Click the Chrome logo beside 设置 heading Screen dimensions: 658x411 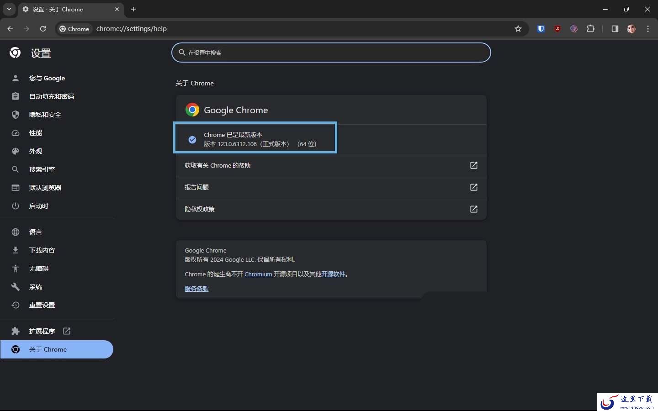[x=15, y=53]
